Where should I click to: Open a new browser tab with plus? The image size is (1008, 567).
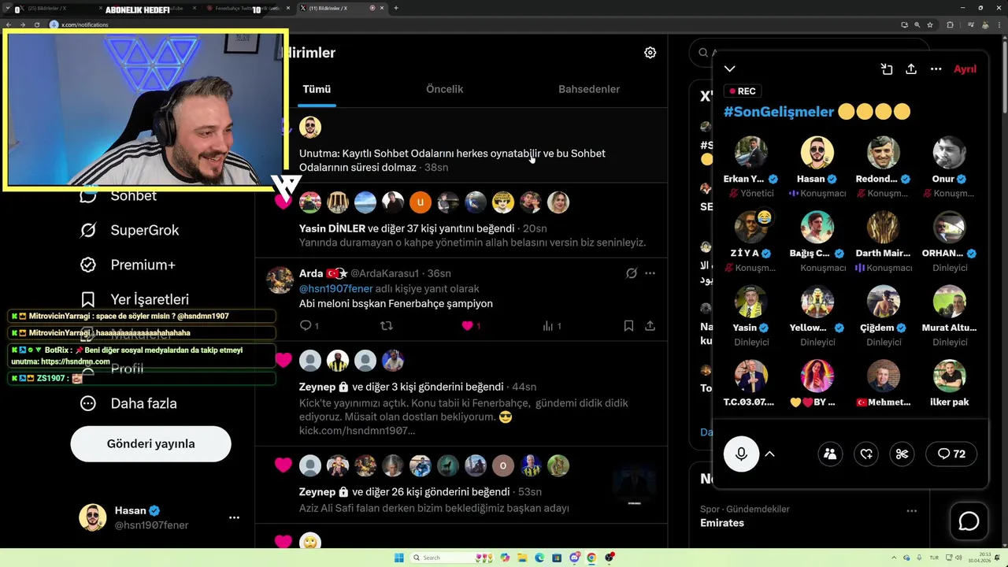tap(395, 8)
